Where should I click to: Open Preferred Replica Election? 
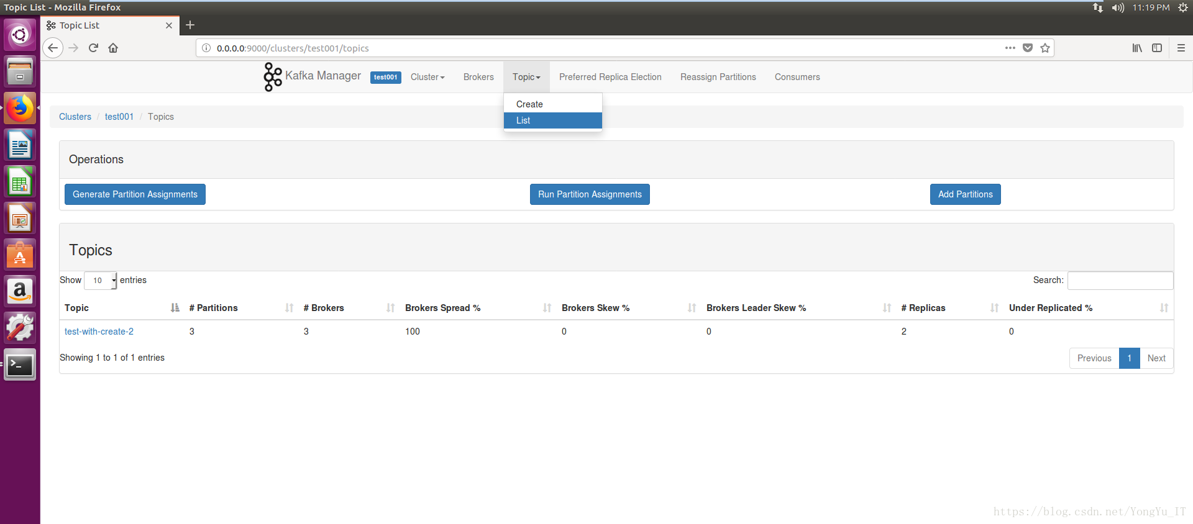click(610, 77)
